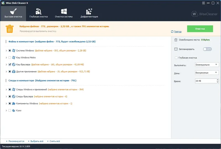Viewport: 221px width, 149px height.
Task: Open the Дефрагментация blocks icon
Action: 89,11
